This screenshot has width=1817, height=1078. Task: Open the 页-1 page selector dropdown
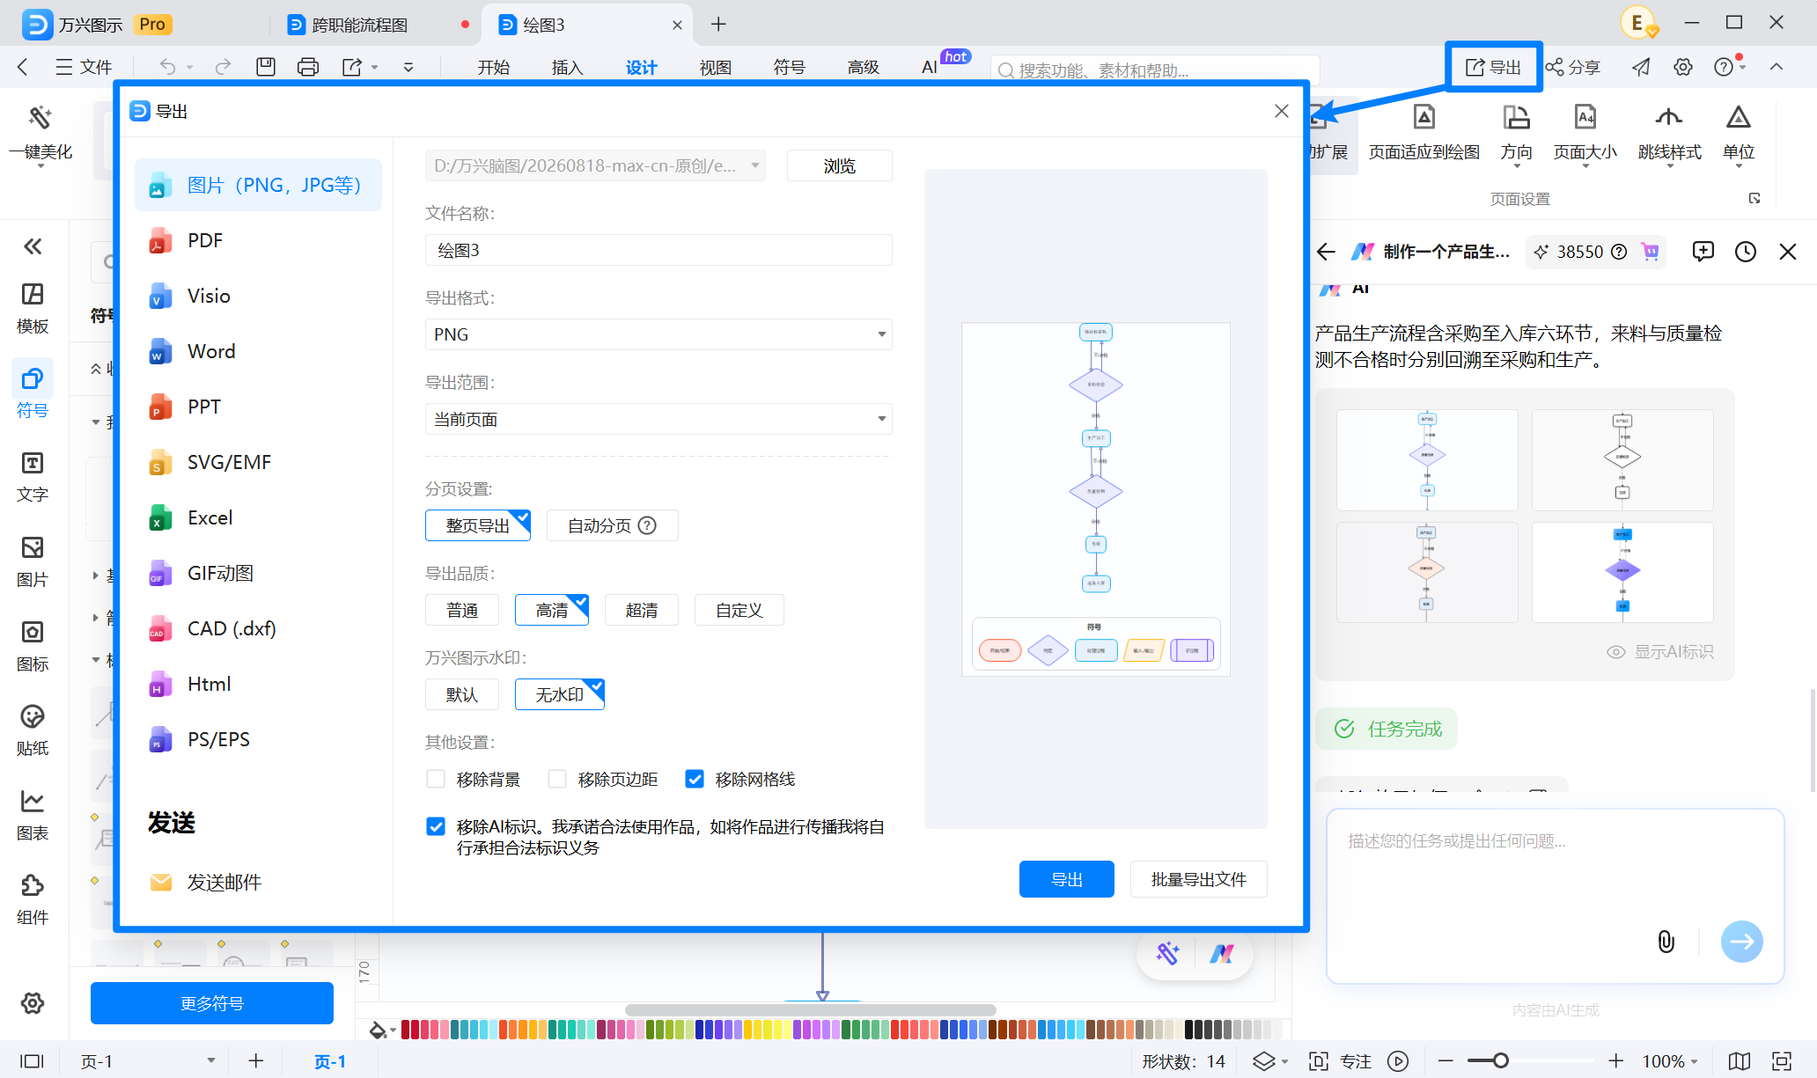click(147, 1061)
